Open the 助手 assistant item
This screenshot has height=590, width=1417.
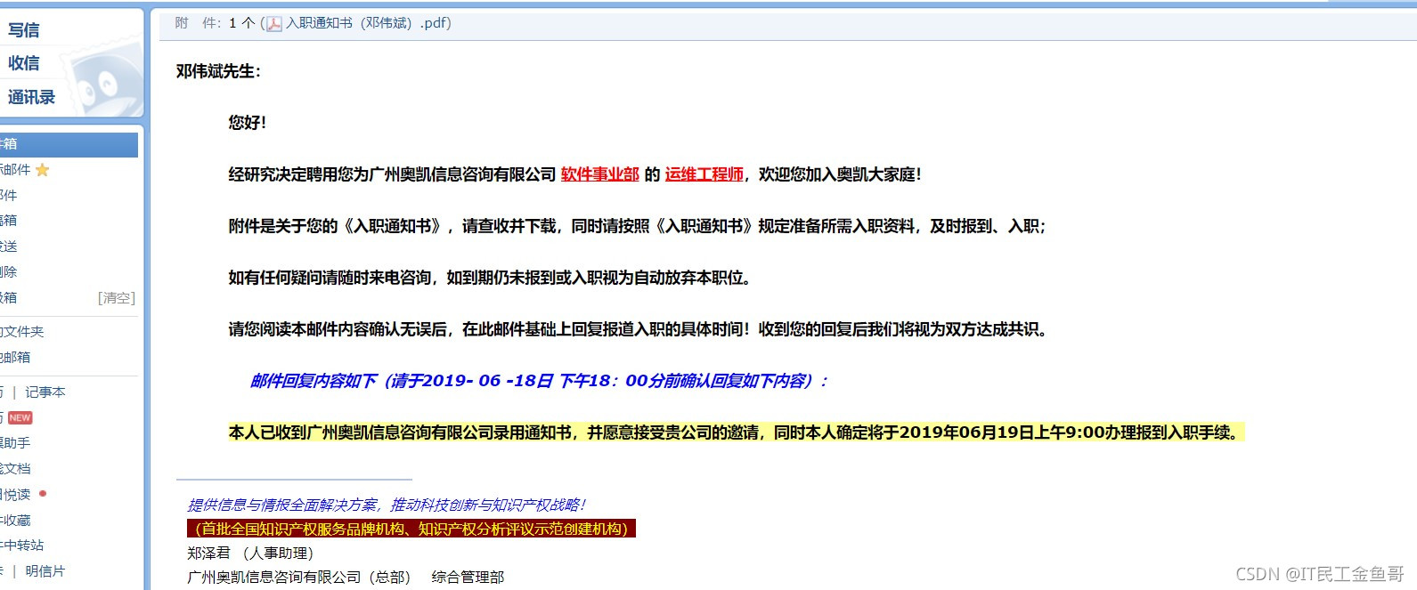(16, 443)
